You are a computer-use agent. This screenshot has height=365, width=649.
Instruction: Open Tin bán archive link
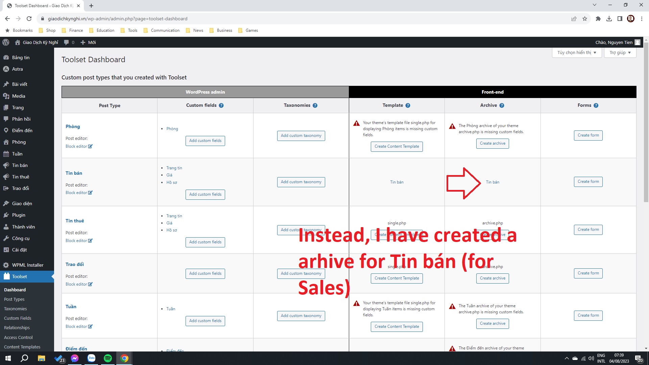coord(492,182)
